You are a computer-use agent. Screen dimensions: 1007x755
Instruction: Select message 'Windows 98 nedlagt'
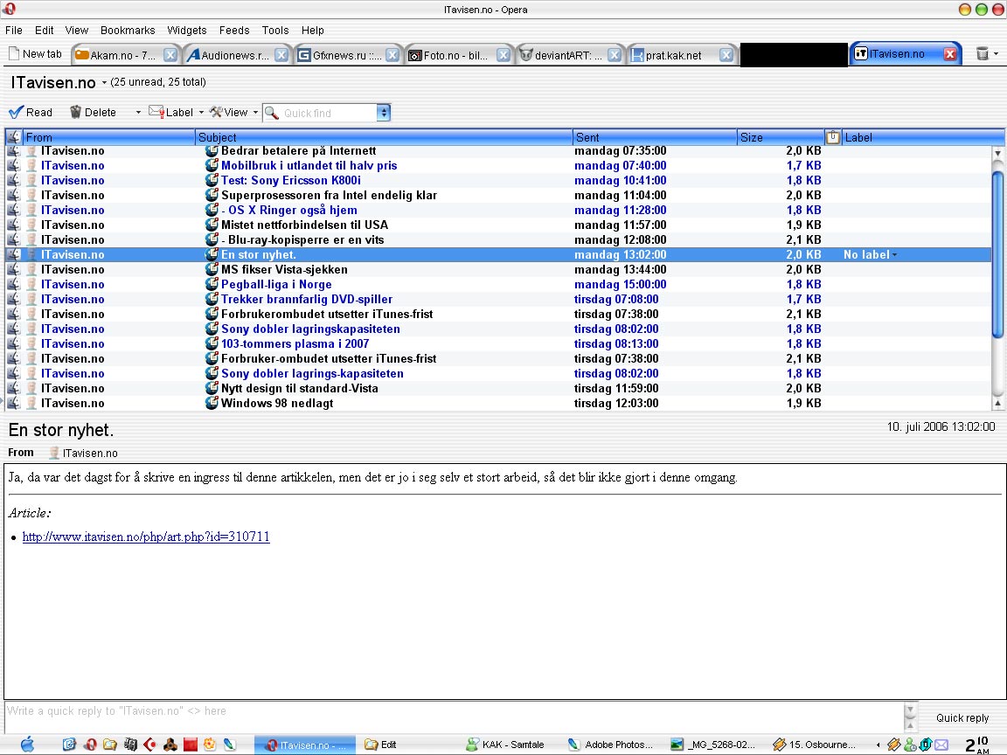[497, 403]
